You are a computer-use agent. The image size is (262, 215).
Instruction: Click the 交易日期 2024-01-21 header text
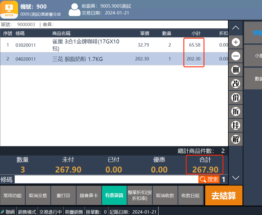(105, 13)
